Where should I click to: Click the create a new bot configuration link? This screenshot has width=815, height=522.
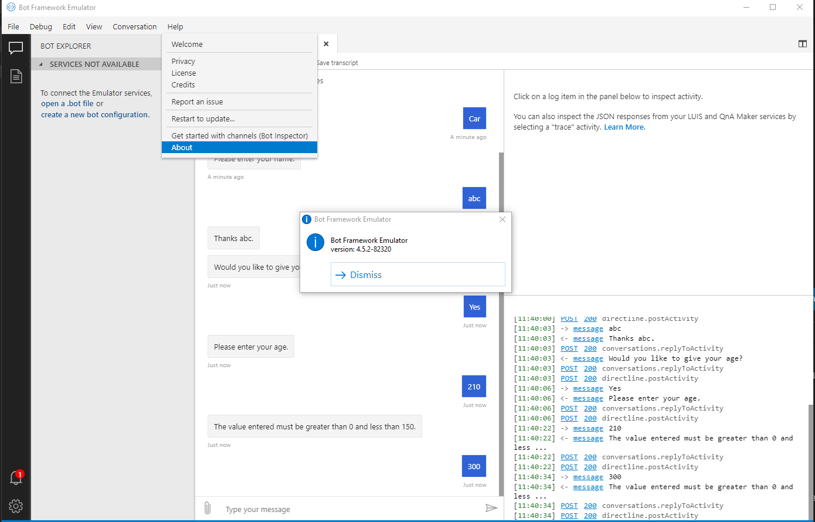95,114
